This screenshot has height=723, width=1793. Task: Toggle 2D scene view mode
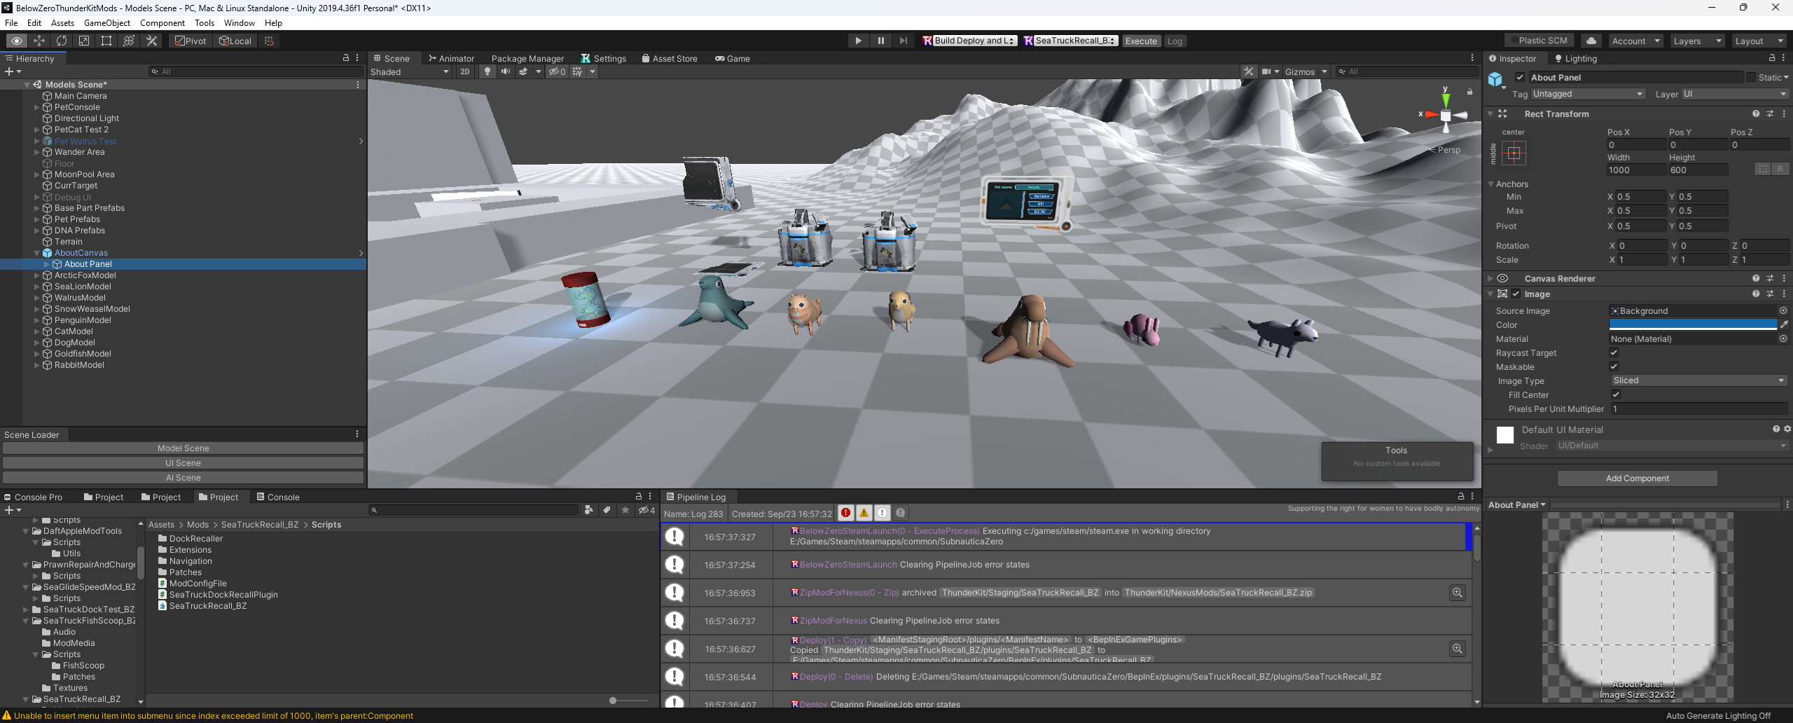(464, 71)
